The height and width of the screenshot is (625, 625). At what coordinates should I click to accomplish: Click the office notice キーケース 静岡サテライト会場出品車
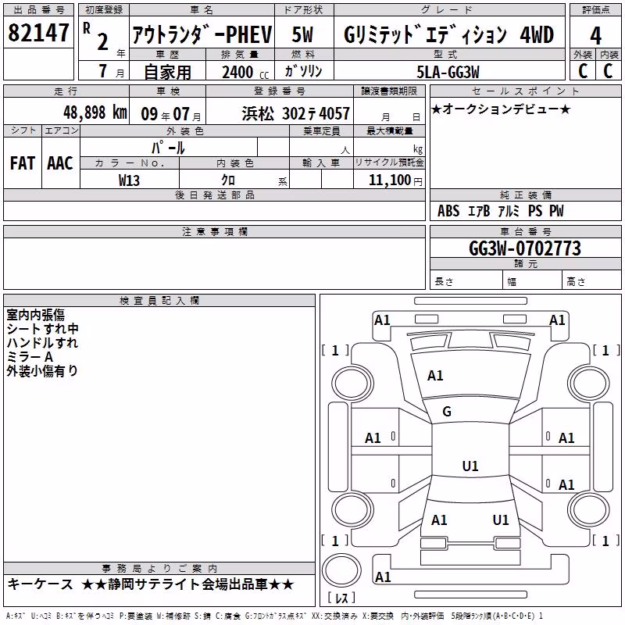(x=151, y=584)
